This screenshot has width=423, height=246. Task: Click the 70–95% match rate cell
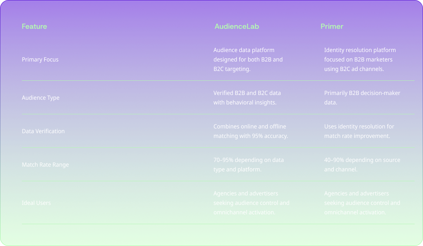click(248, 164)
